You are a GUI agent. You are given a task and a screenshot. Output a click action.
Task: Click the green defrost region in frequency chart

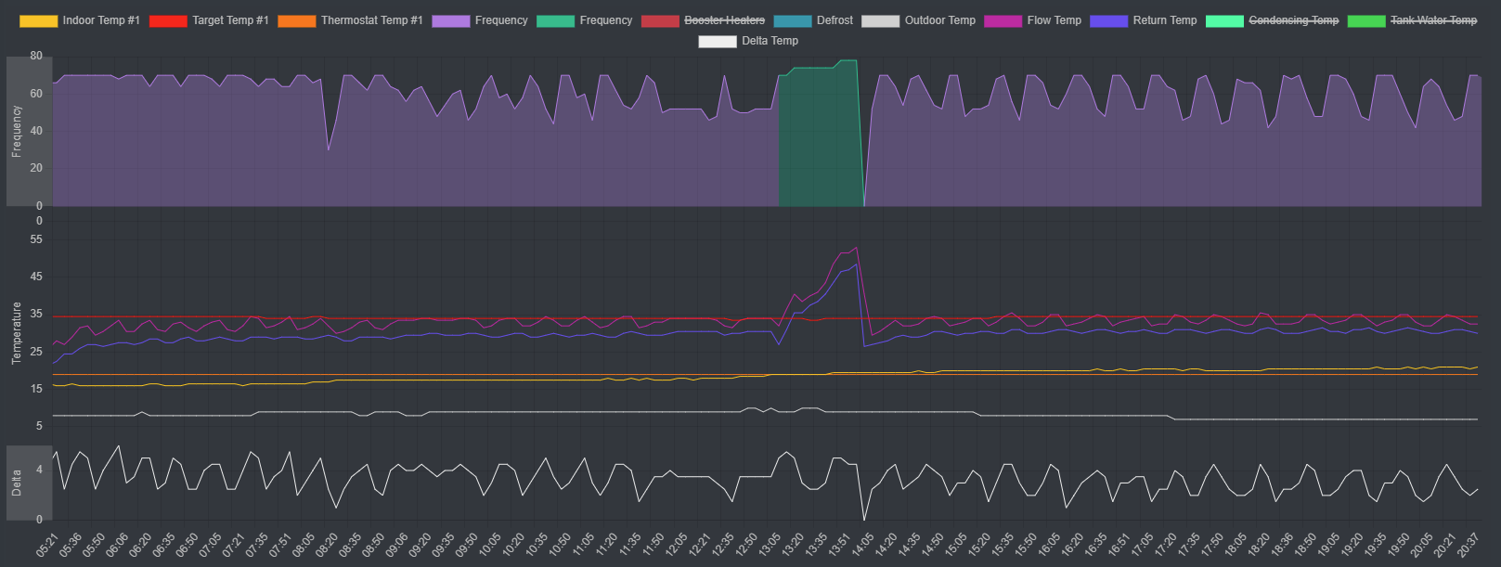[x=821, y=139]
